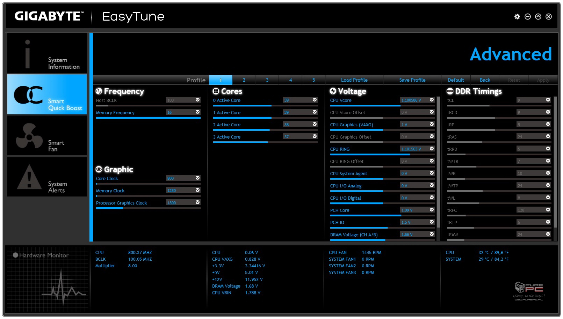563x319 pixels.
Task: Click the Graphic eye icon
Action: (x=99, y=169)
